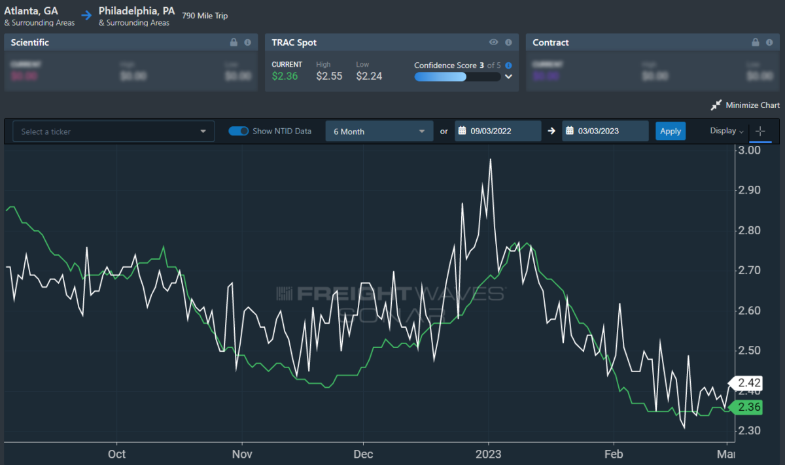The height and width of the screenshot is (465, 785).
Task: Click the Low value $2.24
Action: click(369, 76)
